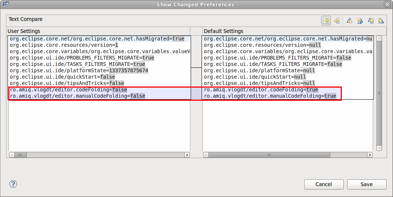The image size is (393, 197).
Task: Click right arrow of User Settings scrollbar
Action: (187, 155)
